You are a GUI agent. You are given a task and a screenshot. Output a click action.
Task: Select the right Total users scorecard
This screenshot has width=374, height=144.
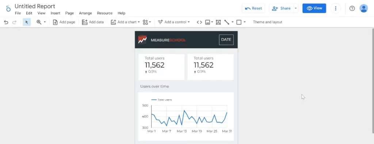pyautogui.click(x=210, y=67)
